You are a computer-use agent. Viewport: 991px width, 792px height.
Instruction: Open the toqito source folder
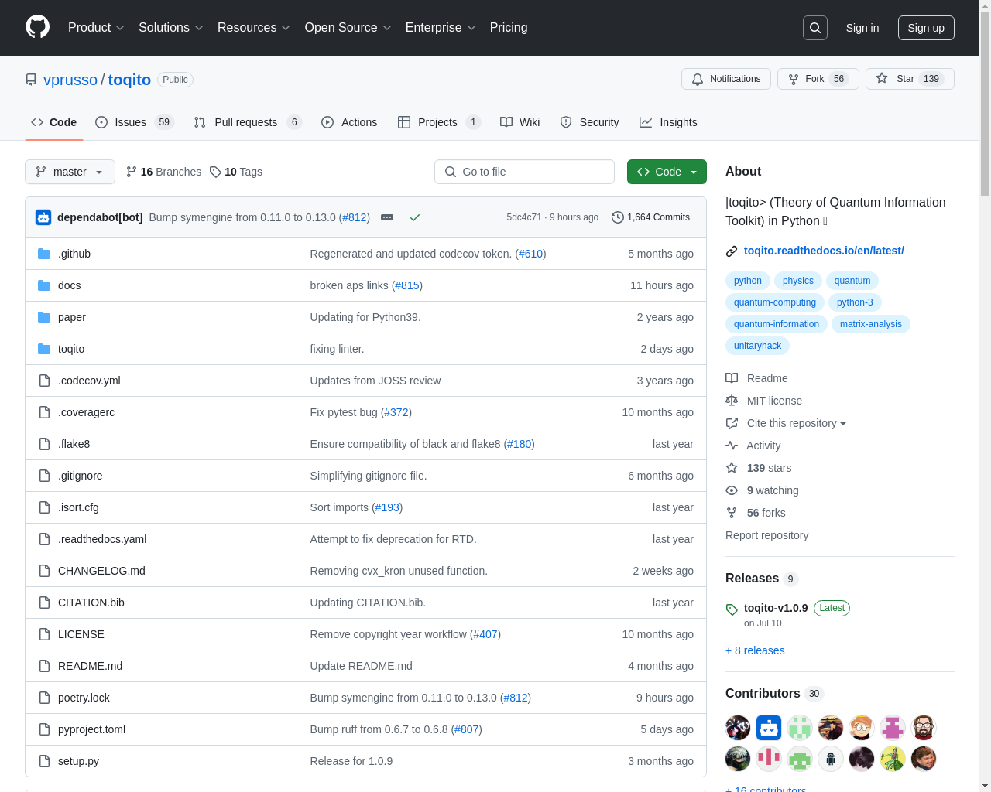pyautogui.click(x=71, y=349)
